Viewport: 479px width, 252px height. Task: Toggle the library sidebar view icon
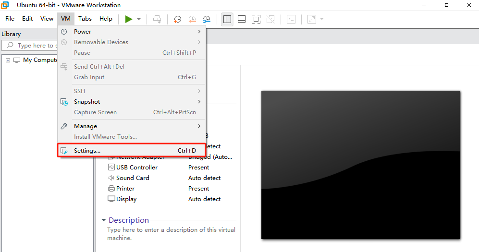tap(227, 19)
